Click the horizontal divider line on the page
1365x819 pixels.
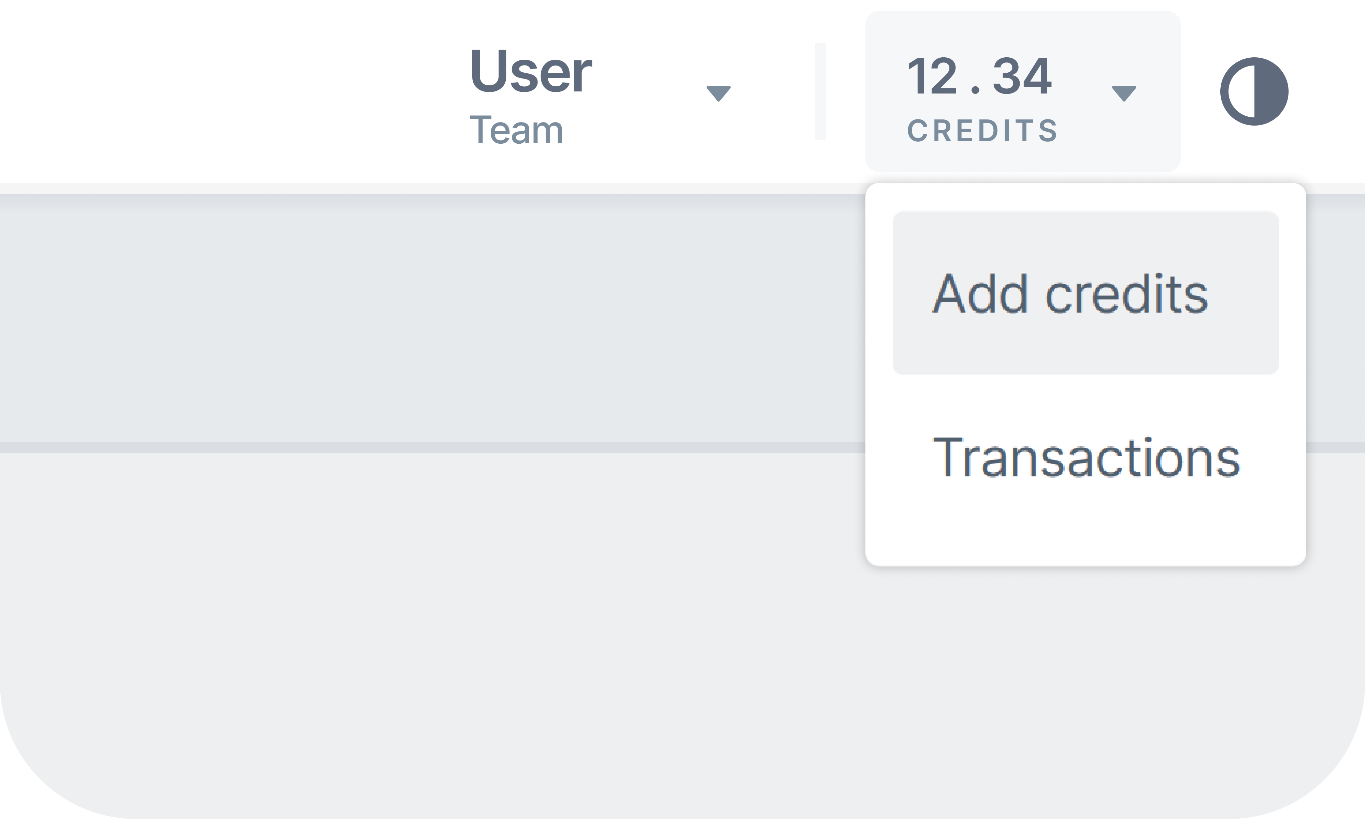tap(433, 448)
